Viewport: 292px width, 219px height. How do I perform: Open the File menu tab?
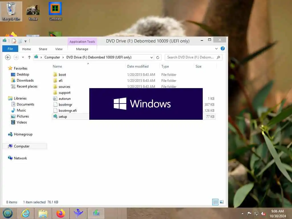click(10, 49)
